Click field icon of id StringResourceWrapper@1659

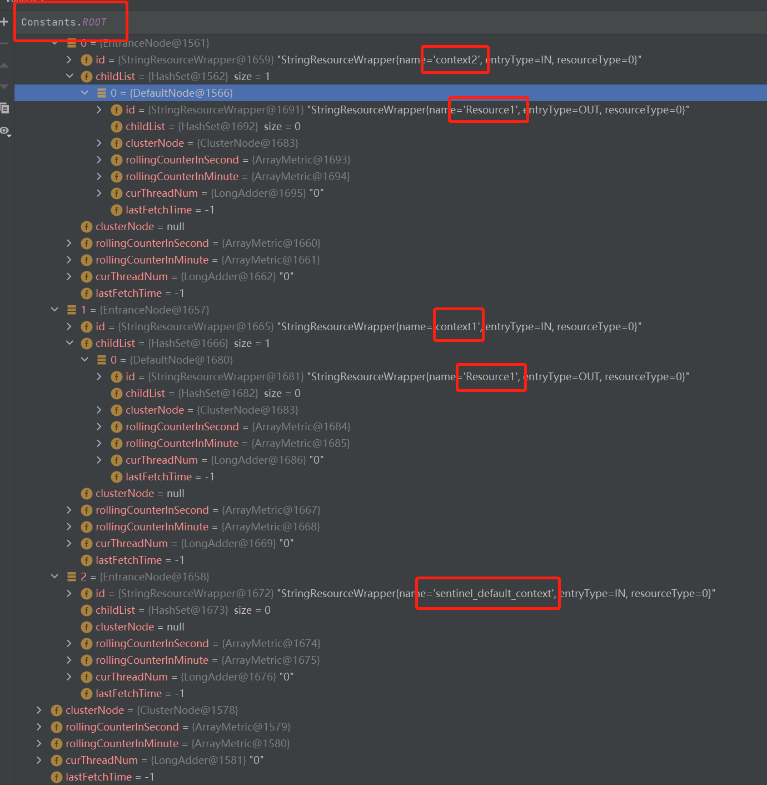click(x=87, y=60)
